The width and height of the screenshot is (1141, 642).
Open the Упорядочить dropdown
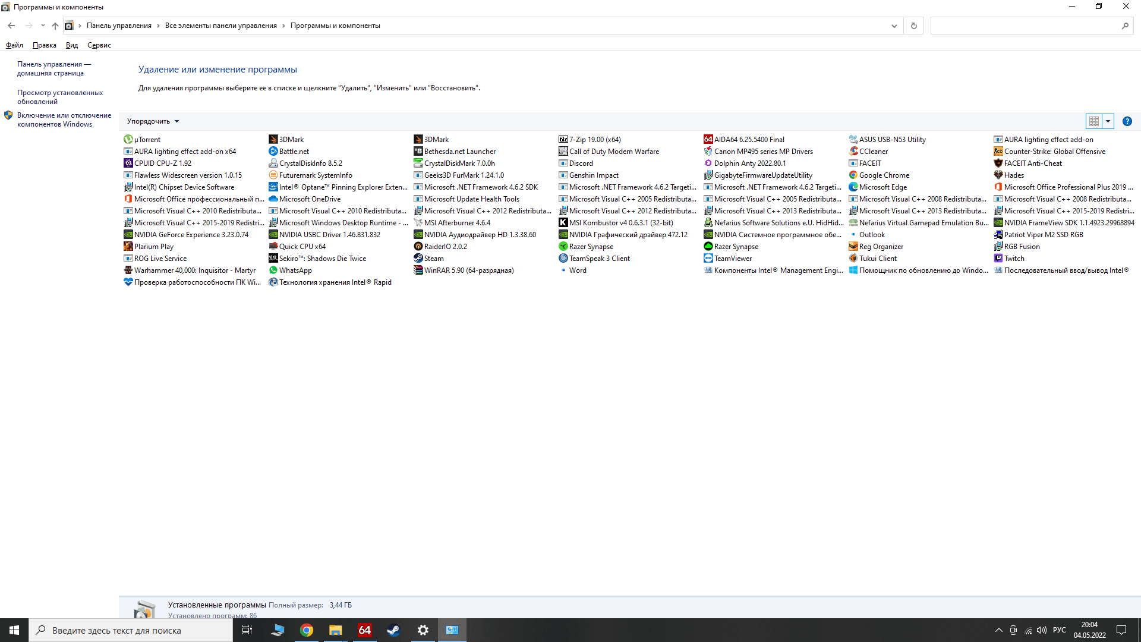pyautogui.click(x=153, y=121)
